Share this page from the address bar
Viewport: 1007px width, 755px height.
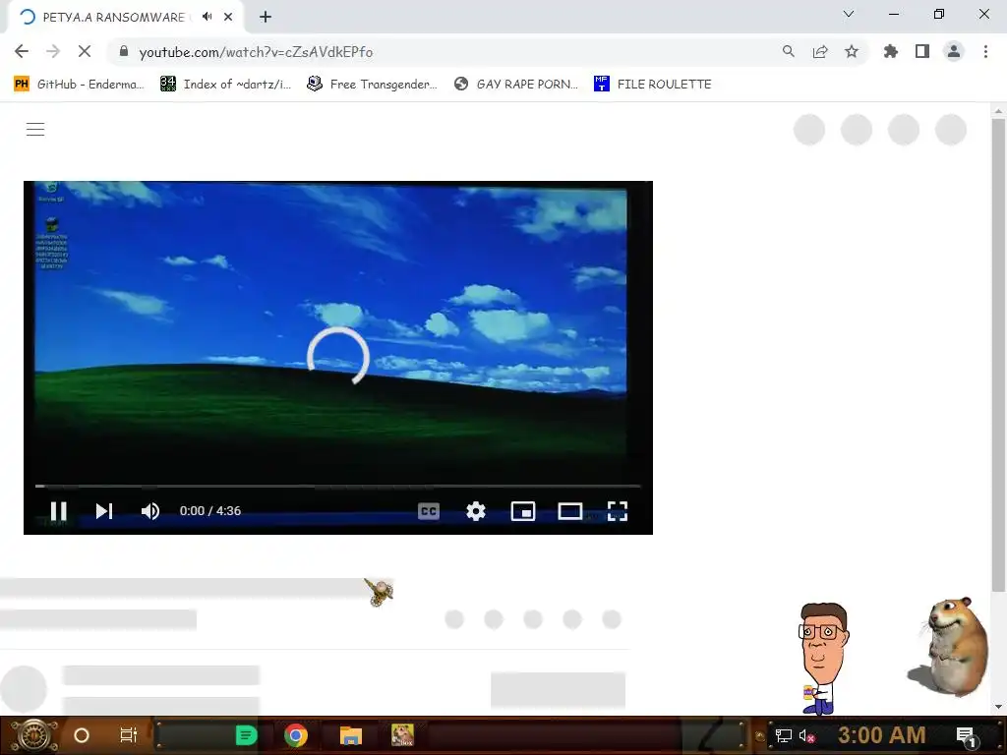[x=820, y=51]
